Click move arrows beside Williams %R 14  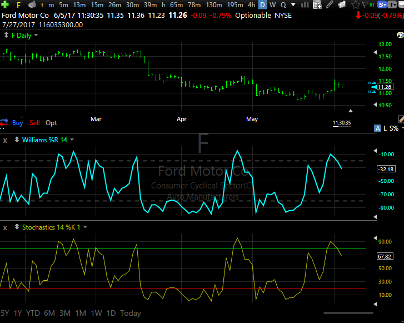[x=17, y=140]
